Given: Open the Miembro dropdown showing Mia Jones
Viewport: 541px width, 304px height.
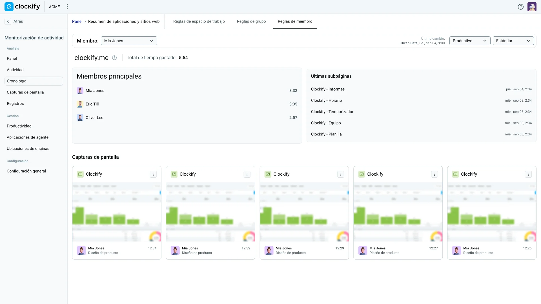Looking at the screenshot, I should click(x=129, y=41).
